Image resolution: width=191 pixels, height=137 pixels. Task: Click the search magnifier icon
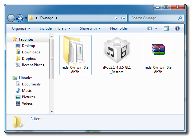tap(180, 18)
